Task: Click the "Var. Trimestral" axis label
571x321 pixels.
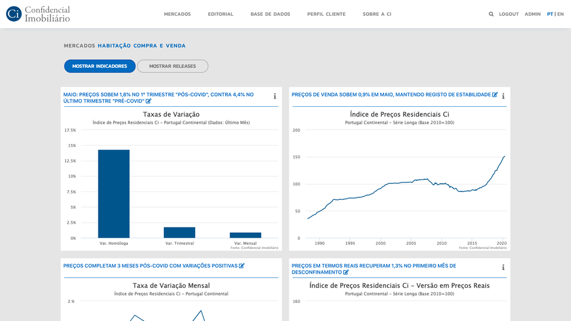Action: [x=180, y=243]
